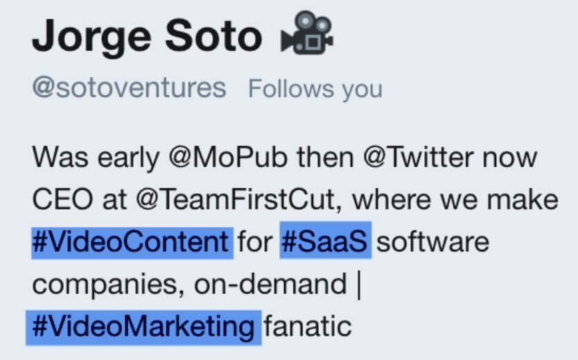Open the #VideoMarketing hashtag
578x360 pixels.
point(143,327)
